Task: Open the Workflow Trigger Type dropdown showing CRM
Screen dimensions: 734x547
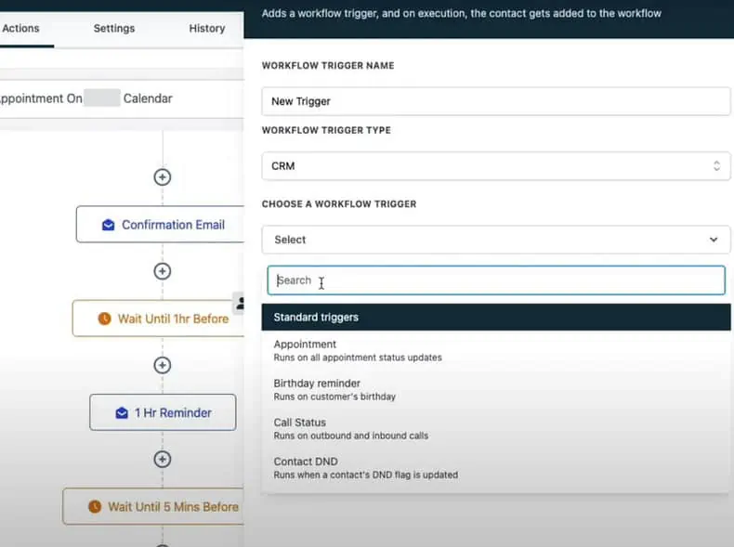Action: pyautogui.click(x=496, y=165)
